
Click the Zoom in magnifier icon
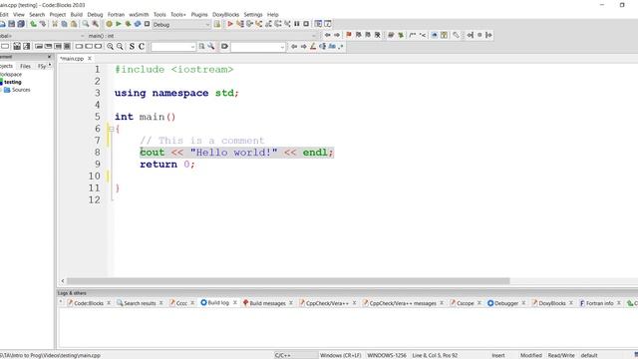pos(111,47)
